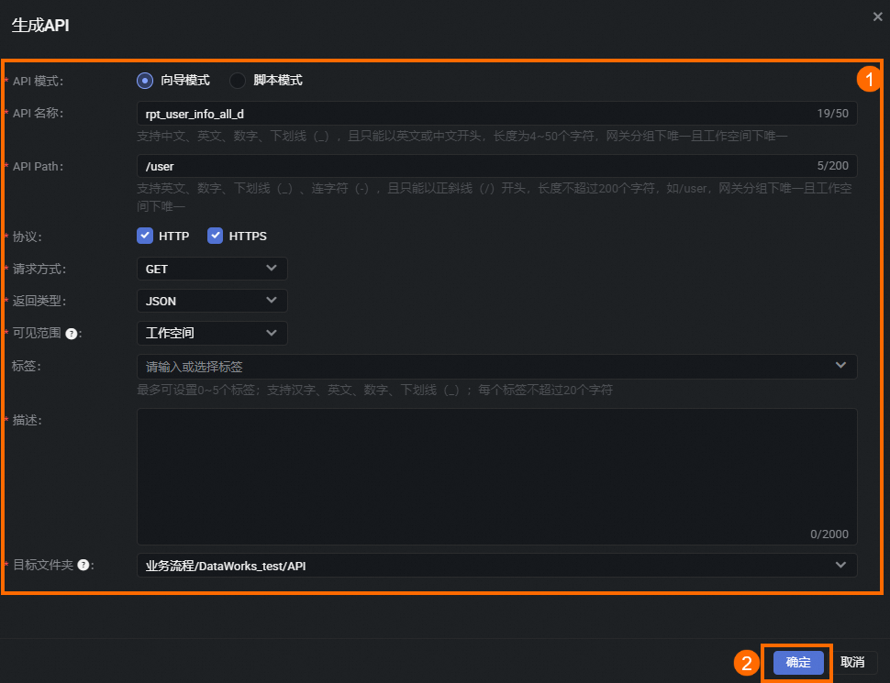Disable the HTTP protocol checkbox
Viewport: 890px width, 683px height.
point(145,236)
